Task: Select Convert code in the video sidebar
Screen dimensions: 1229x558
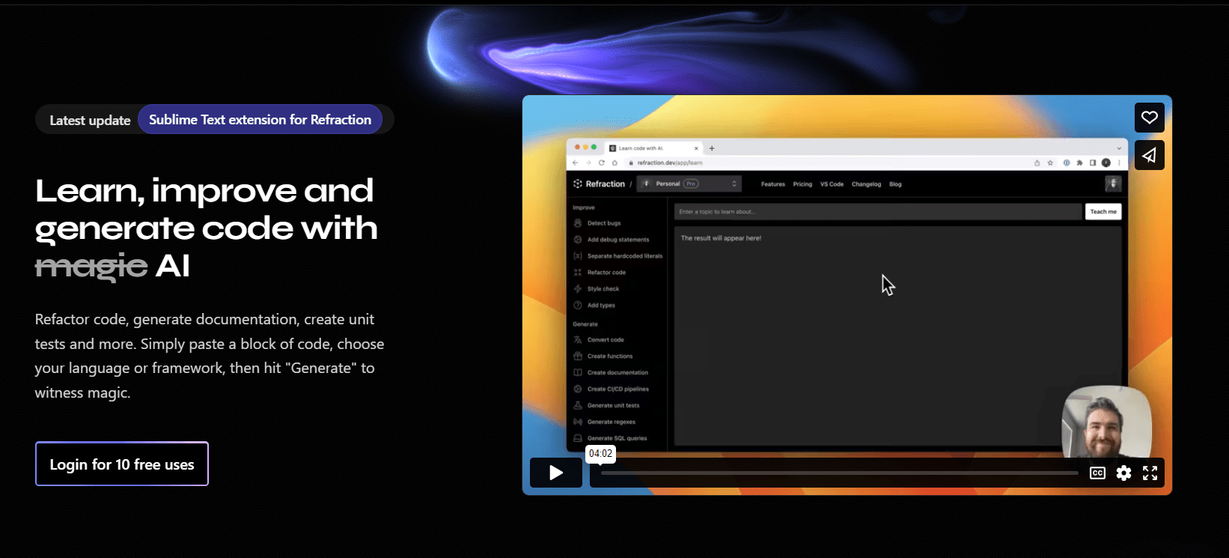Action: [x=606, y=340]
